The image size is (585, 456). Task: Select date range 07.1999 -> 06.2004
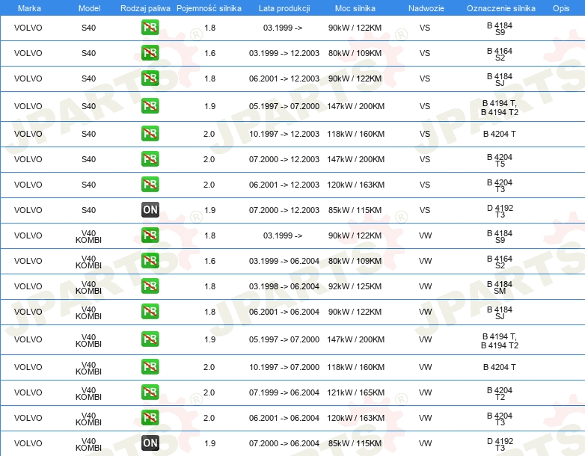point(284,392)
